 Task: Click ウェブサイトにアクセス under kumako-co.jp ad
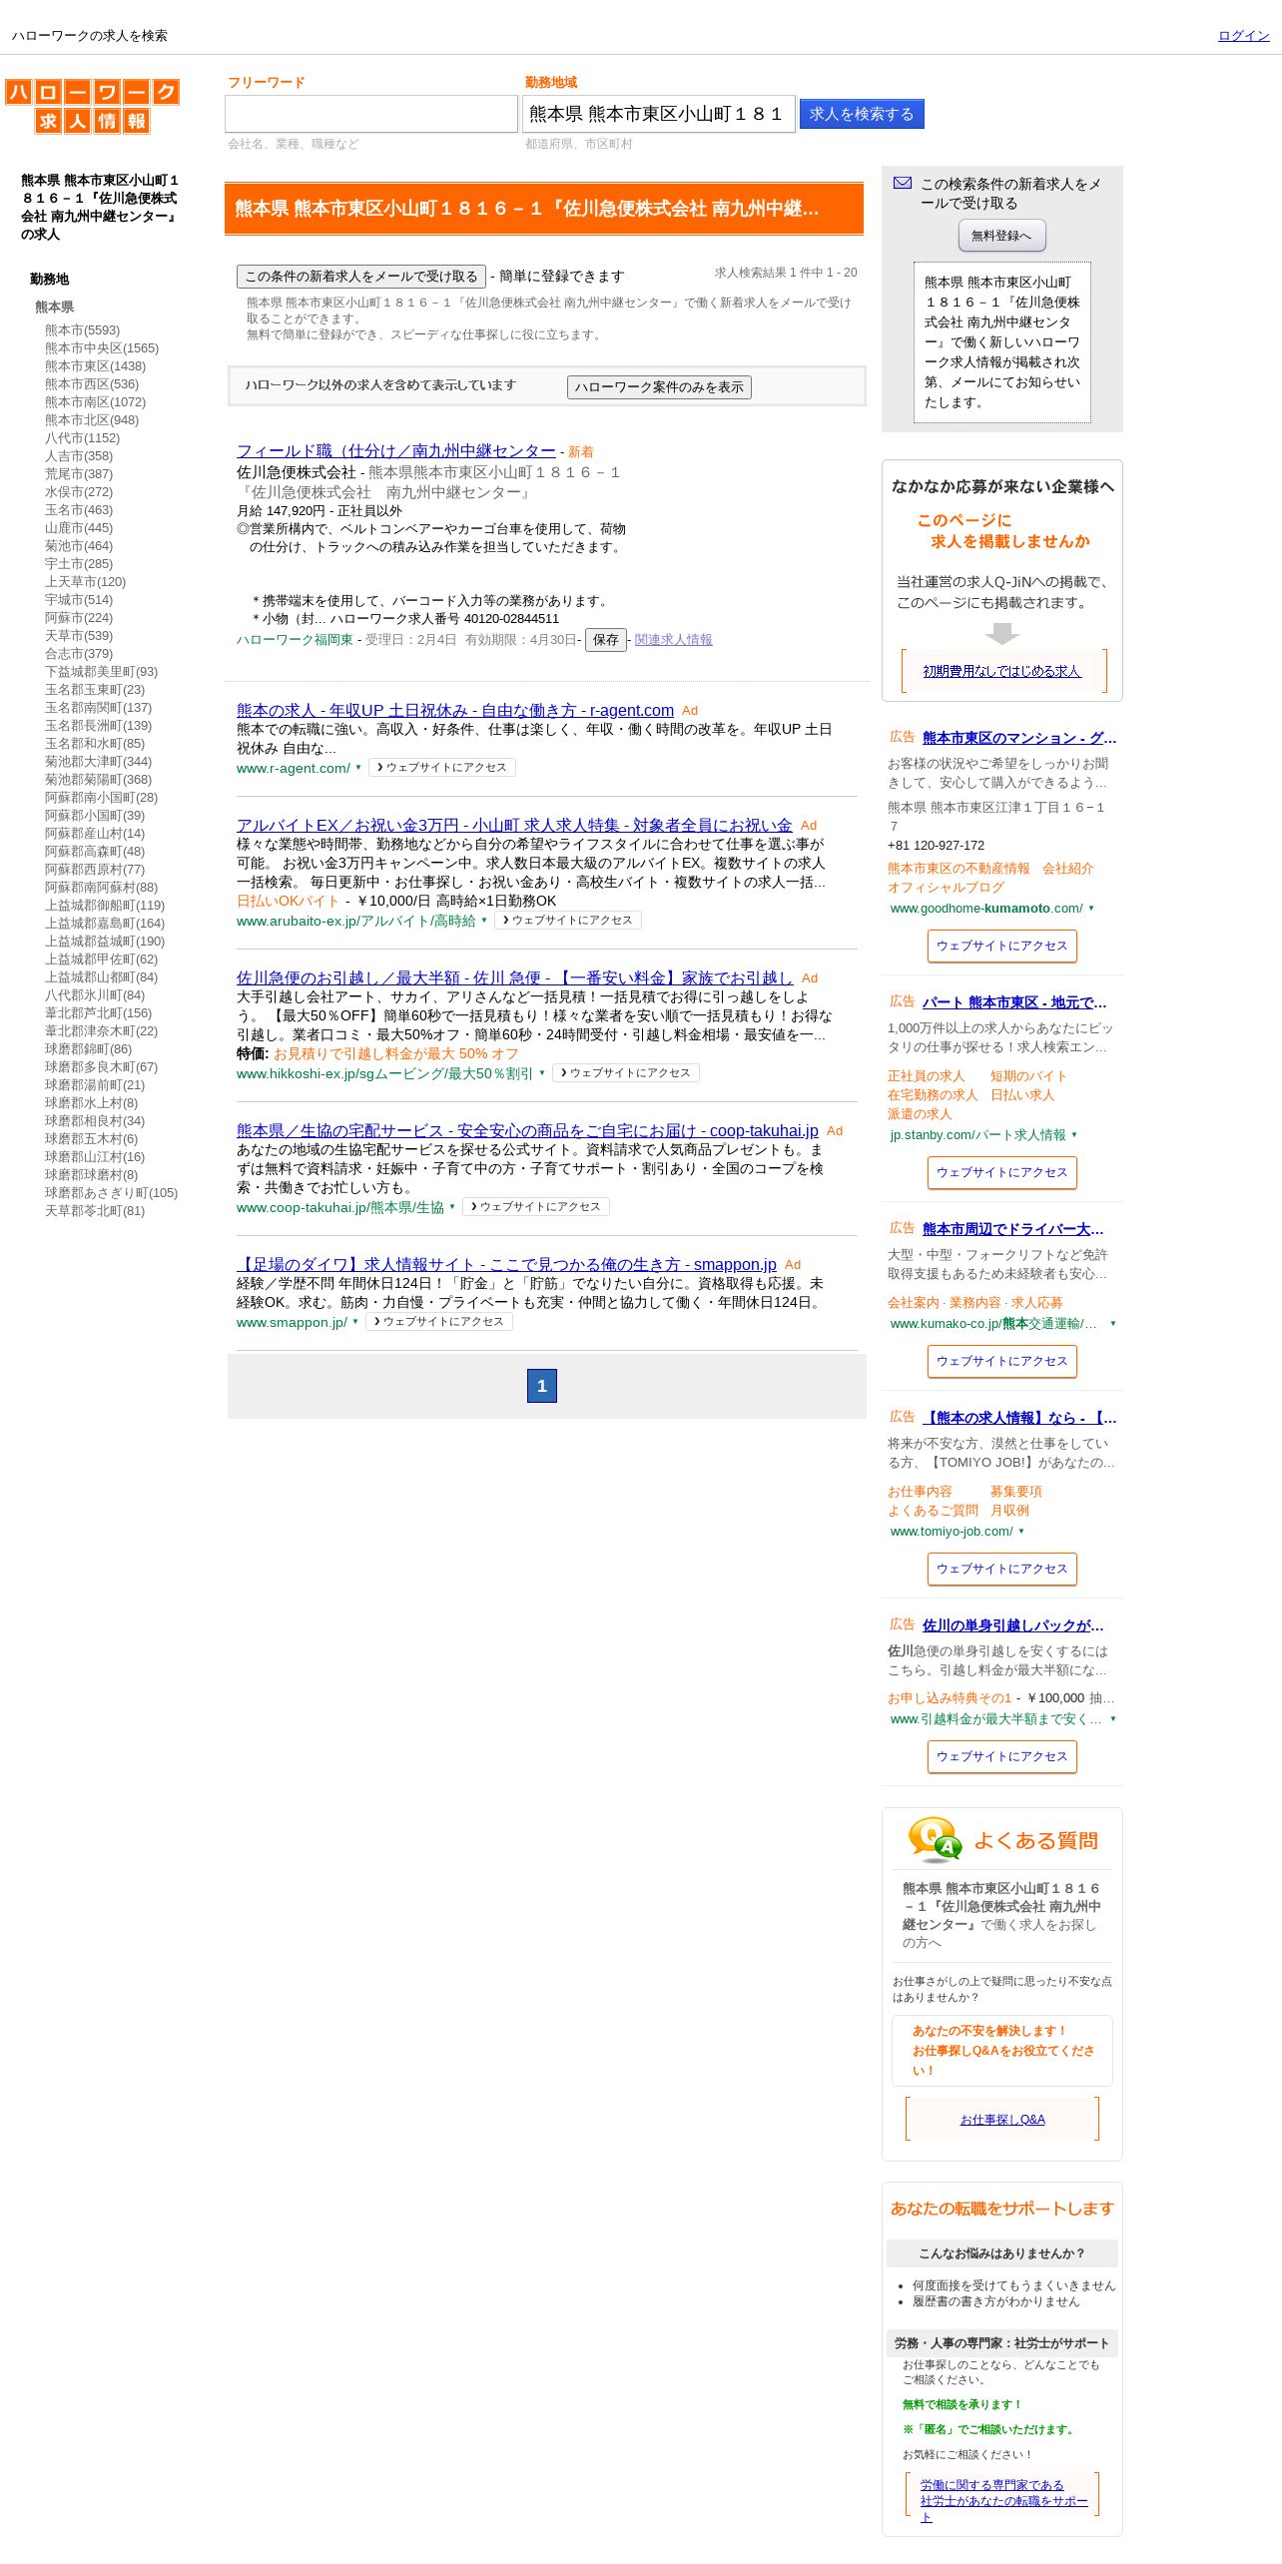(x=1001, y=1362)
